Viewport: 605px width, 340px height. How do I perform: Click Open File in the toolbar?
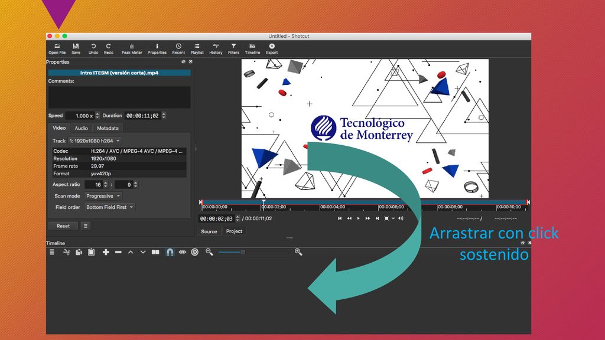(57, 49)
